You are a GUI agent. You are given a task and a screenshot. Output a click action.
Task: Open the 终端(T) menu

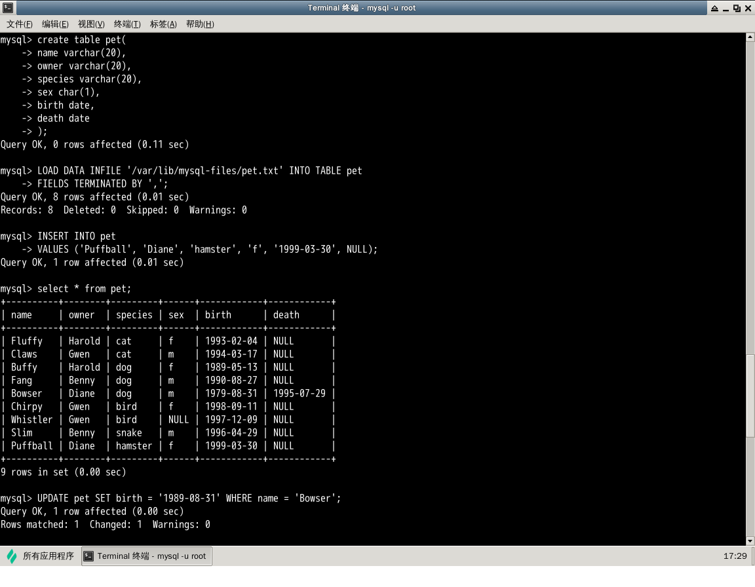coord(127,24)
